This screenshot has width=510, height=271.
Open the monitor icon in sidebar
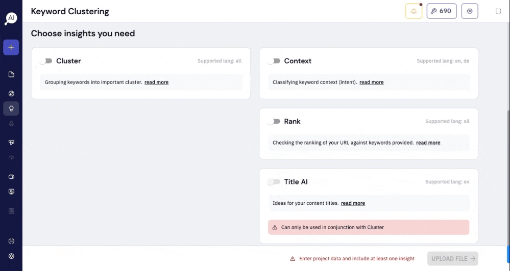pos(11,192)
